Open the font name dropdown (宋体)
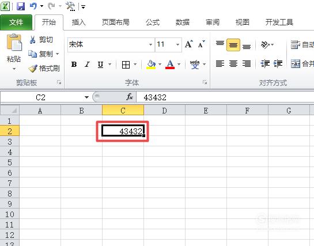Image resolution: width=314 pixels, height=246 pixels. (150, 44)
